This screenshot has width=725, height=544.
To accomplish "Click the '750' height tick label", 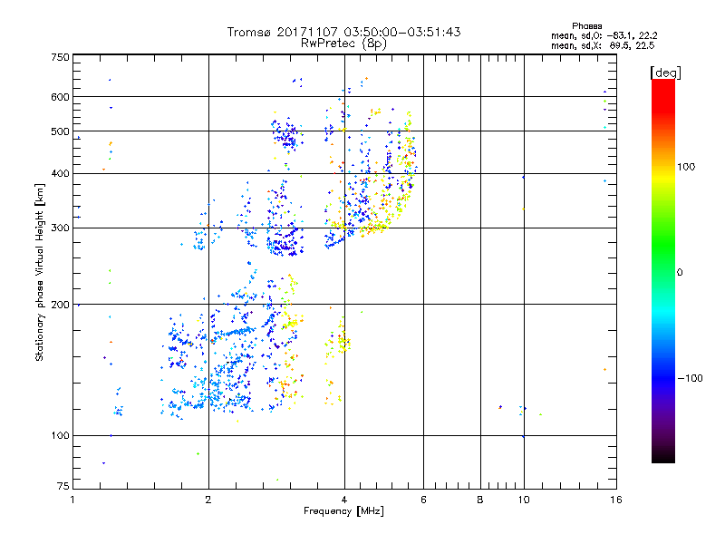I will point(60,57).
